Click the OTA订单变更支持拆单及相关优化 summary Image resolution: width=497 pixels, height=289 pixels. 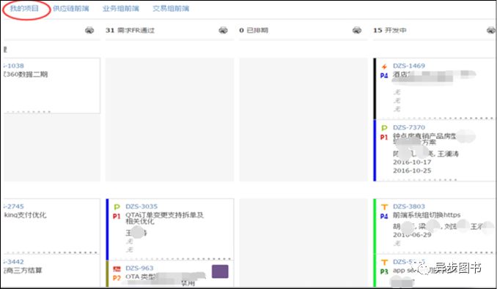(x=164, y=218)
